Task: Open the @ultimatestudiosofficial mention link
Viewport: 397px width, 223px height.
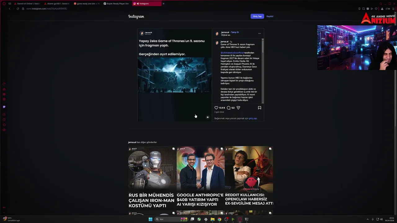Action: pyautogui.click(x=232, y=53)
